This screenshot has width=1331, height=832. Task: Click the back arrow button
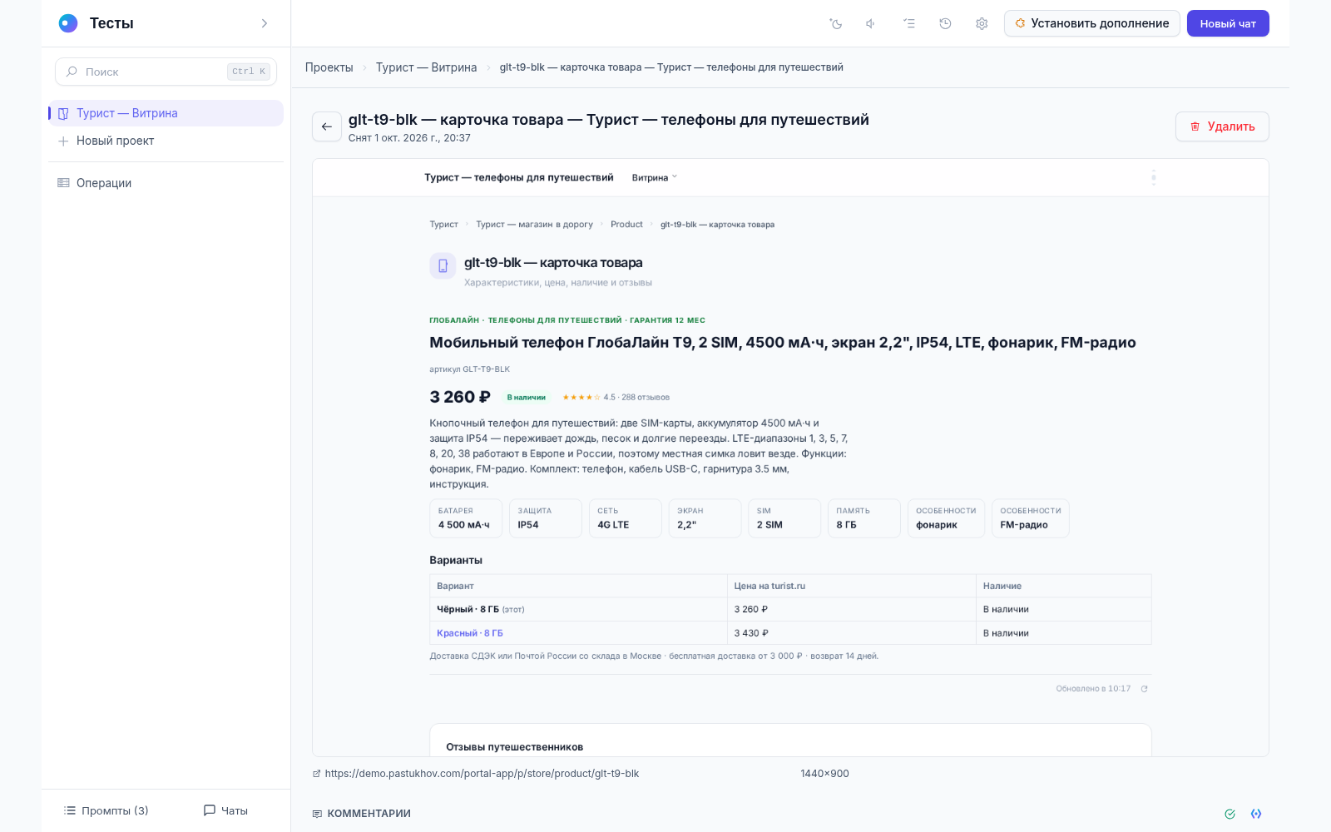(x=327, y=126)
